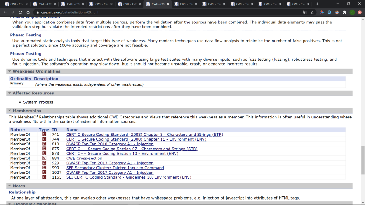
Task: Open CERT C++ Section 10 Environment link
Action: pos(122,153)
